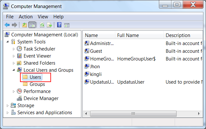Click the HomeGroupUser$ account icon

(87, 59)
